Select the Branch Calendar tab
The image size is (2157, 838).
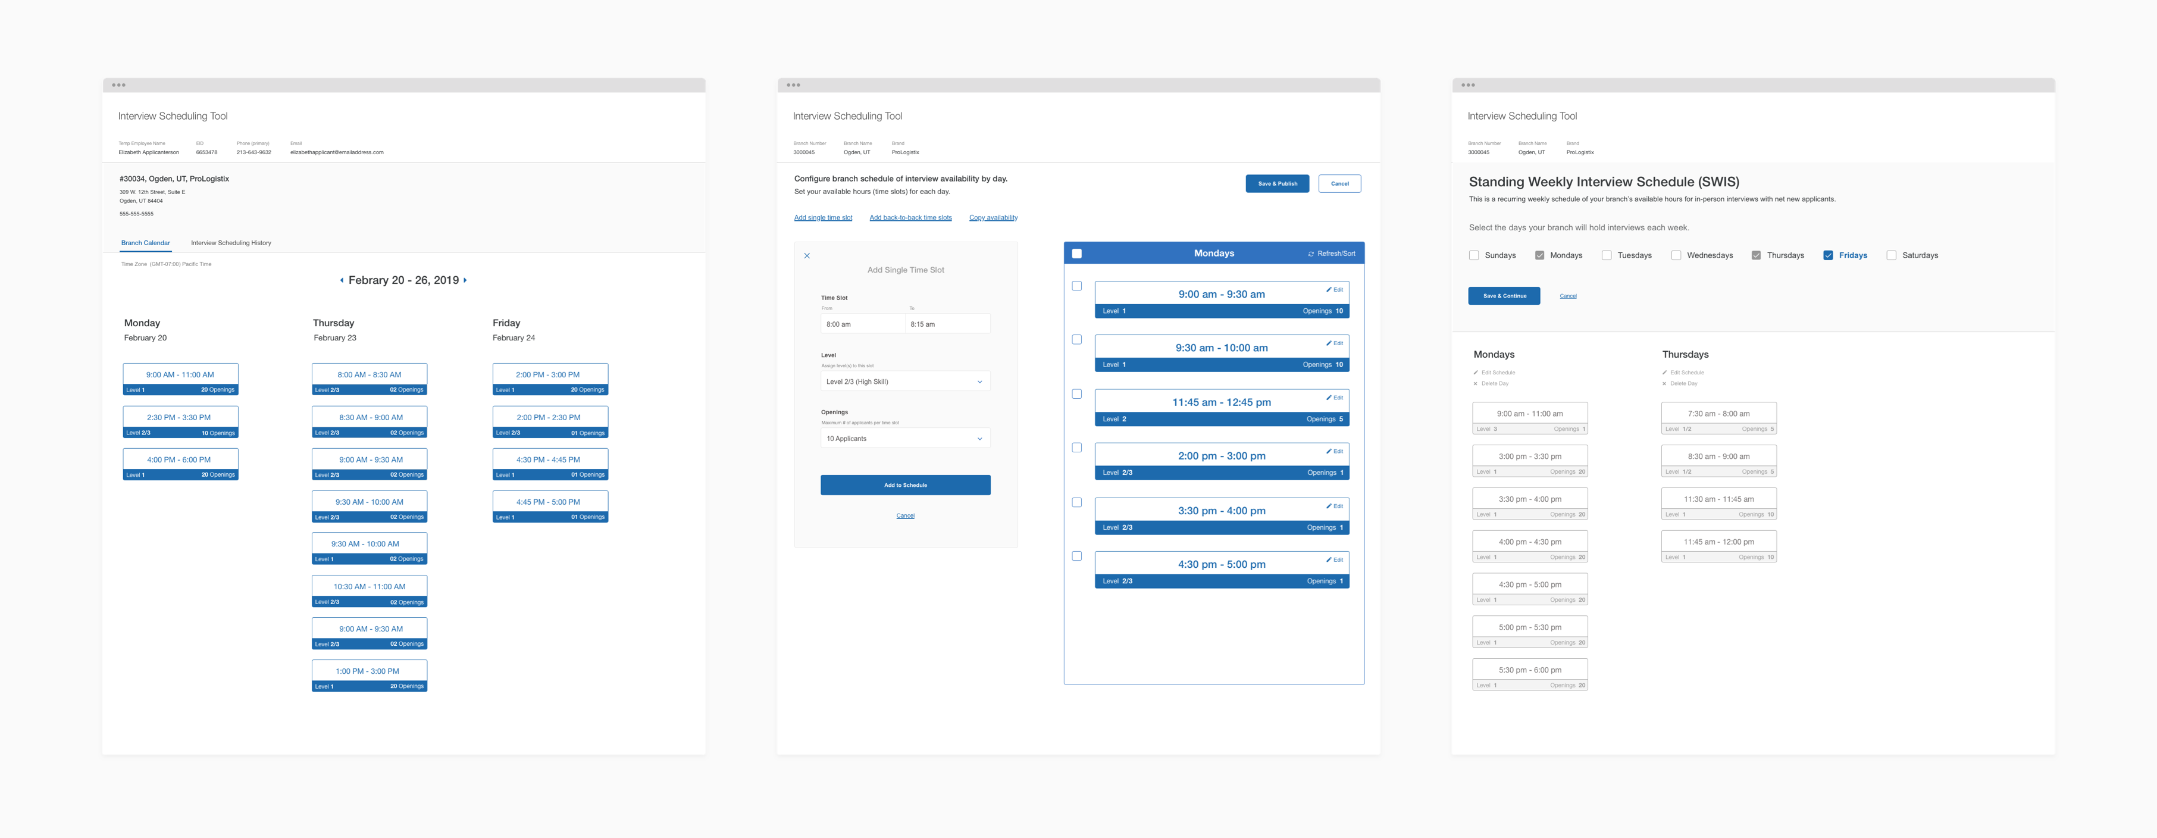(146, 243)
